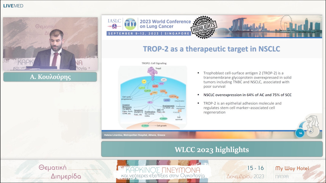326x183 pixels.
Task: Click the TROP-2 as a therapeutic target heading
Action: [x=211, y=49]
